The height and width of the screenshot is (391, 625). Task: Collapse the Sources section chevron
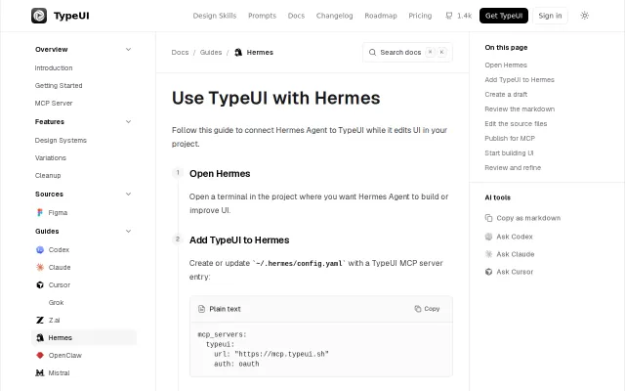pos(128,194)
